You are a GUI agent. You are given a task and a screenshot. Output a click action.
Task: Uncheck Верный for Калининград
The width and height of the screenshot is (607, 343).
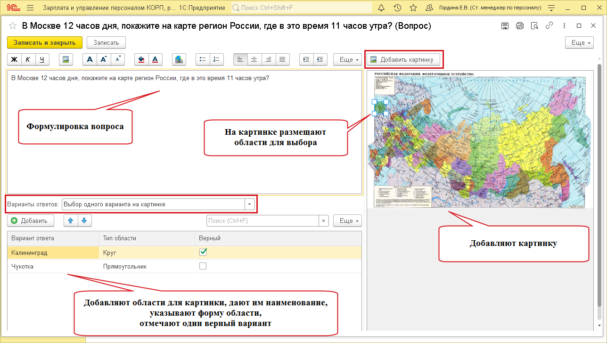(x=203, y=253)
